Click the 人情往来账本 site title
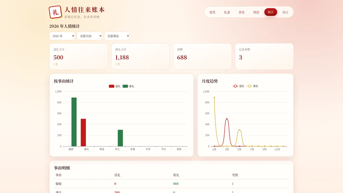Screen dimensions: 343x193 coord(84,10)
